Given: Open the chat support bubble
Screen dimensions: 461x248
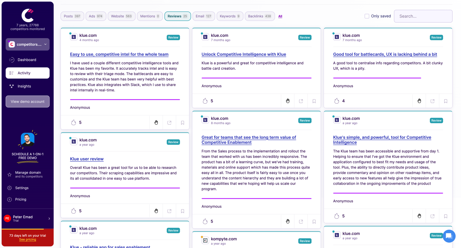Looking at the screenshot, I should pyautogui.click(x=449, y=236).
